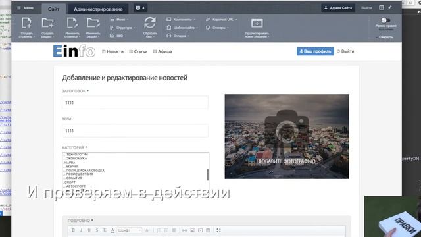Image resolution: width=421 pixels, height=237 pixels.
Task: Insert a video in the editor
Action: (x=200, y=230)
